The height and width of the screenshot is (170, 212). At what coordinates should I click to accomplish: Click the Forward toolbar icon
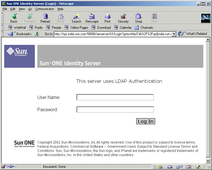click(x=30, y=18)
